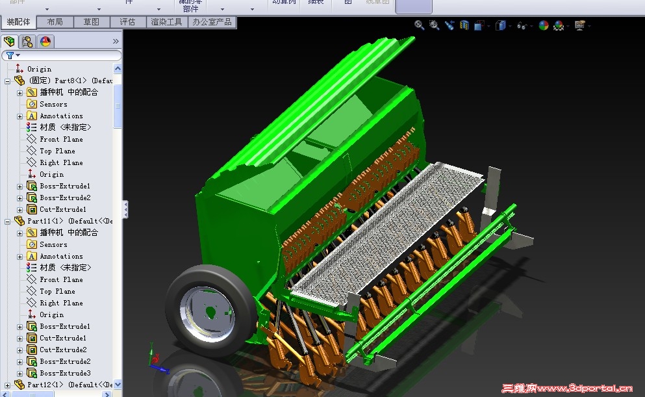Image resolution: width=645 pixels, height=397 pixels.
Task: Select Boss-Extrude2 under Part11
Action: pos(65,362)
